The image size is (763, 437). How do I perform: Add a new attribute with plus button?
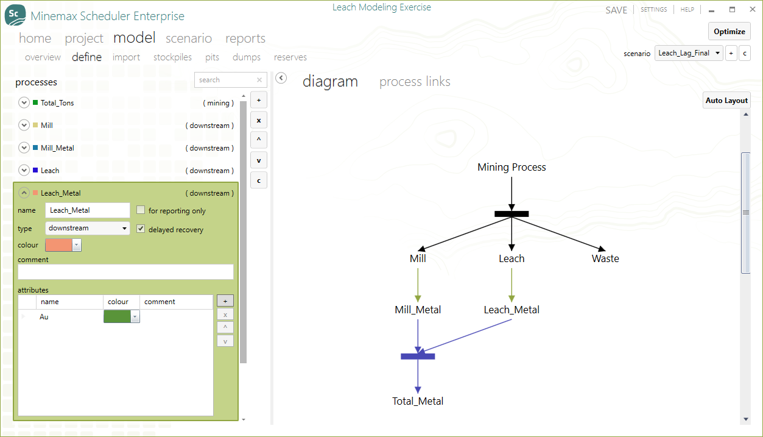pyautogui.click(x=225, y=301)
